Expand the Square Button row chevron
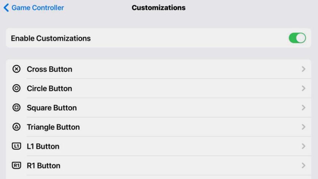The image size is (318, 179). point(304,108)
